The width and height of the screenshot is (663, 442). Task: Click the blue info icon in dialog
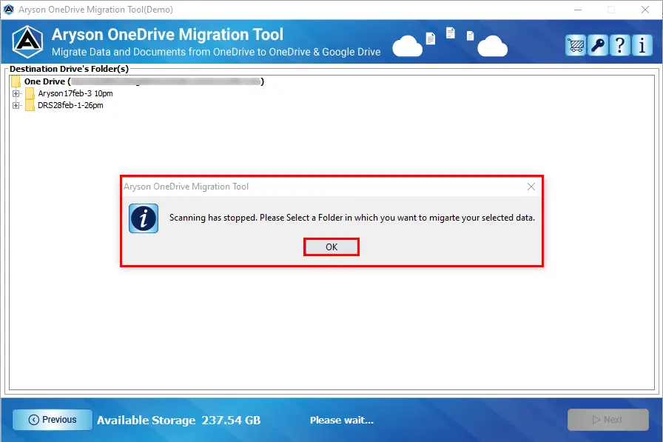point(144,218)
